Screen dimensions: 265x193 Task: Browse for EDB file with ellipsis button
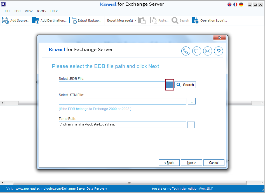point(170,85)
